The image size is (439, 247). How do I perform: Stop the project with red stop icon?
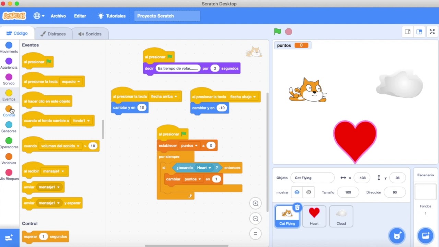(x=288, y=32)
